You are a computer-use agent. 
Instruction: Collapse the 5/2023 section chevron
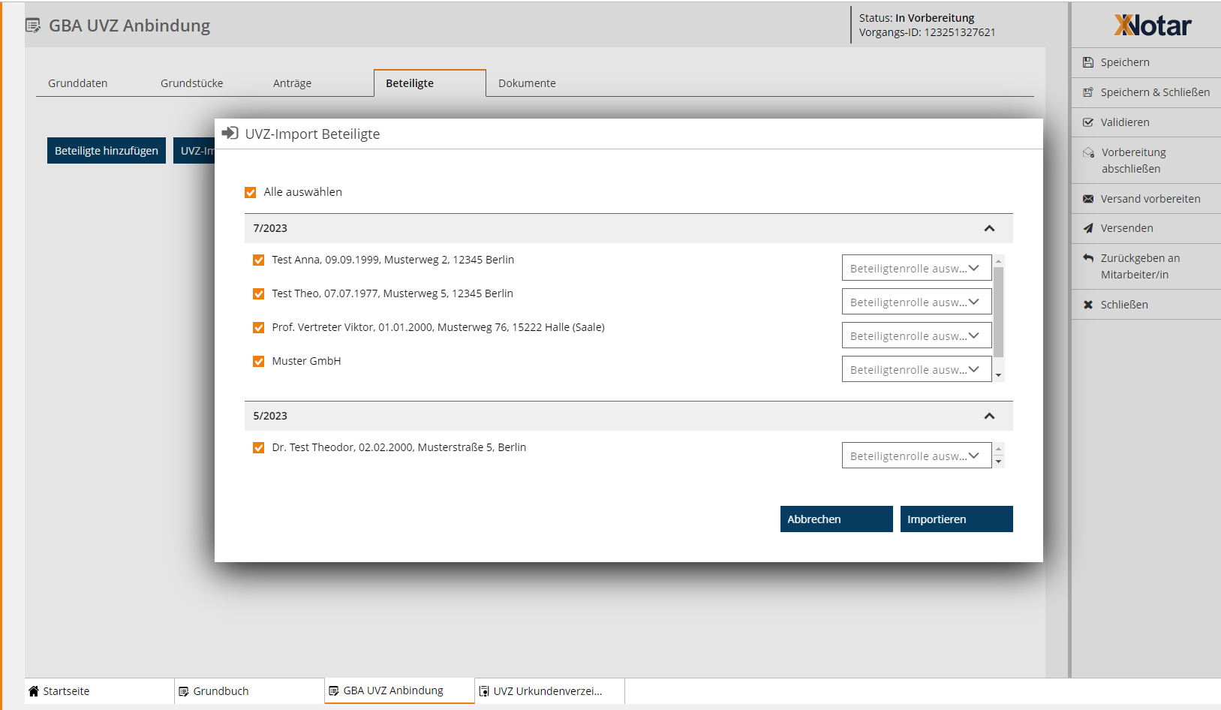click(x=989, y=416)
